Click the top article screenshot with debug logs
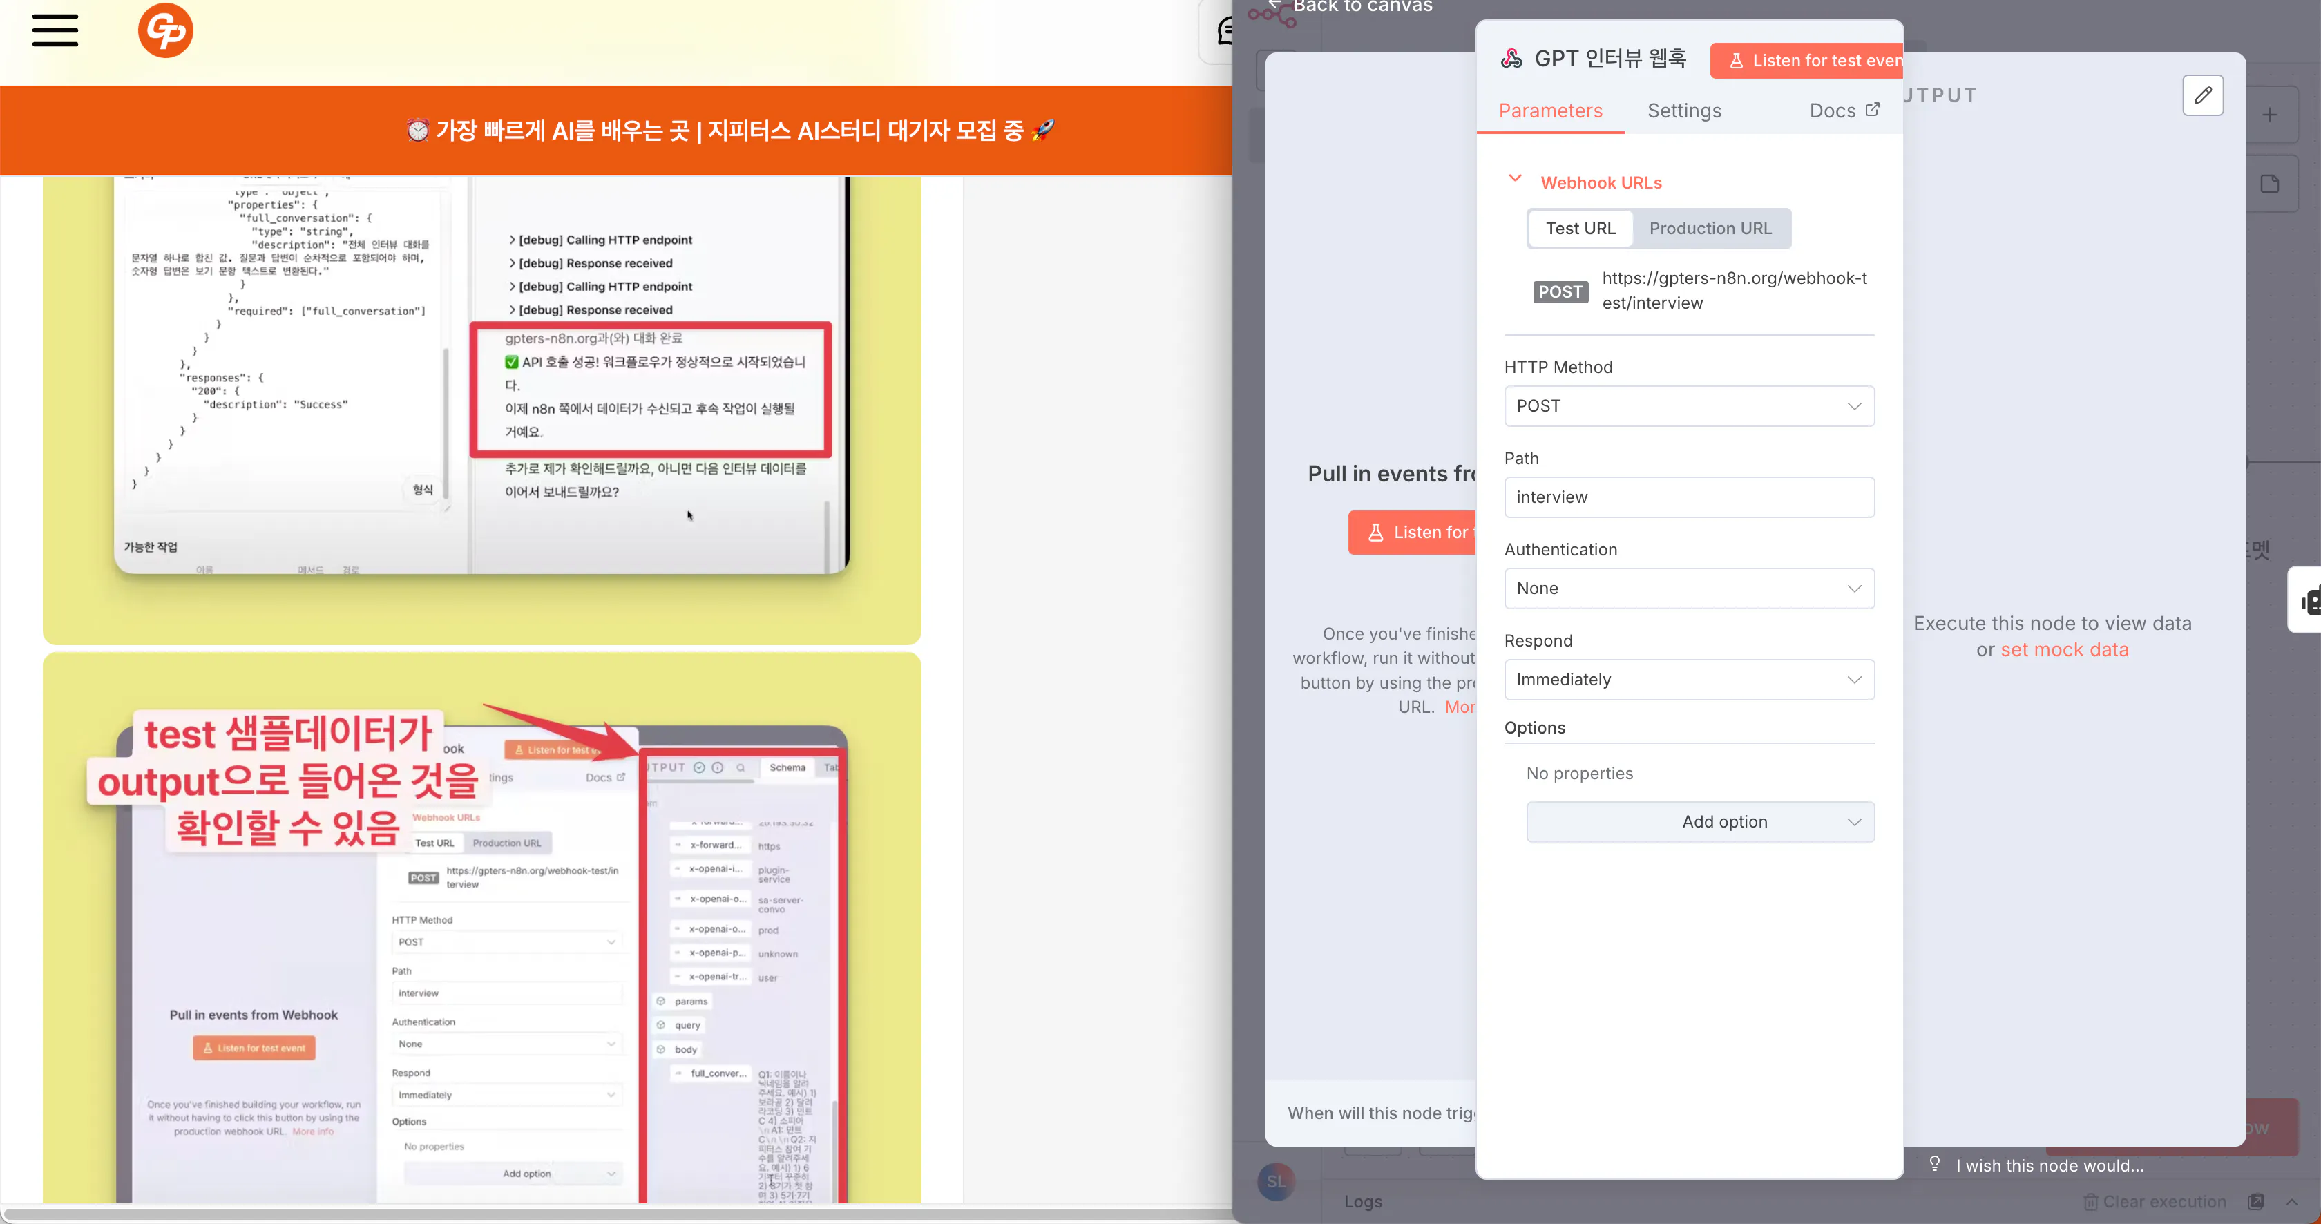The image size is (2321, 1224). pos(481,374)
